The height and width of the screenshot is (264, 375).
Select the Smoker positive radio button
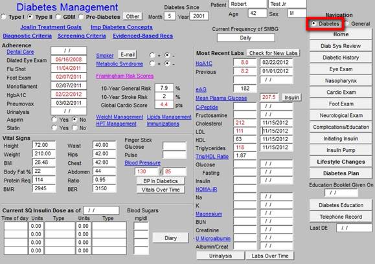(x=152, y=56)
